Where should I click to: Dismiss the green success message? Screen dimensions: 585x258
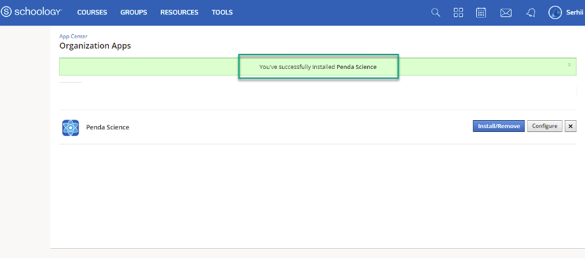pyautogui.click(x=569, y=64)
